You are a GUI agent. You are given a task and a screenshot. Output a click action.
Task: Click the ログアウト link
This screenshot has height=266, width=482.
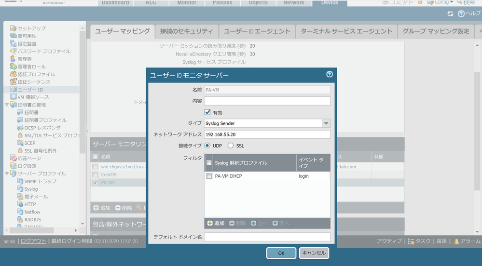pyautogui.click(x=33, y=241)
